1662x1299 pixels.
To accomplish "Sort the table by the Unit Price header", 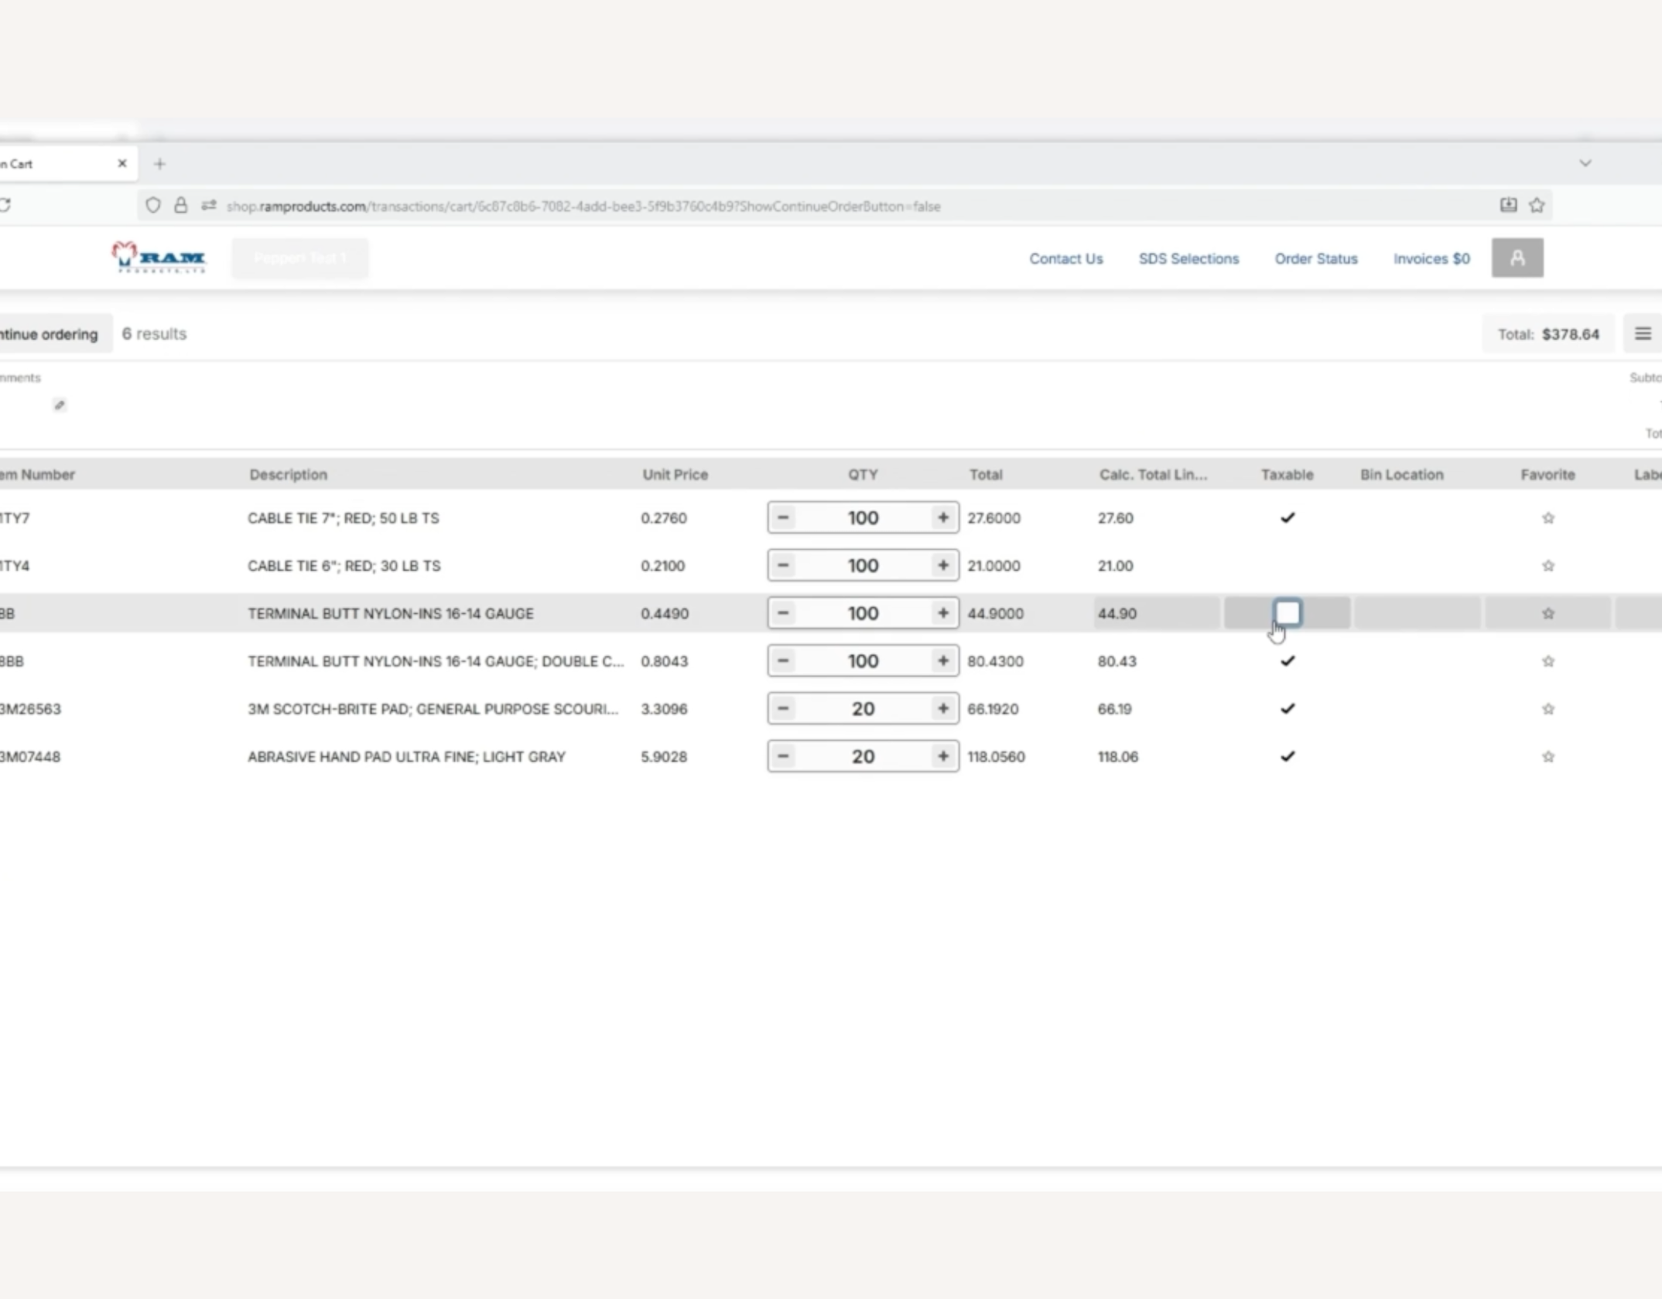I will 675,475.
